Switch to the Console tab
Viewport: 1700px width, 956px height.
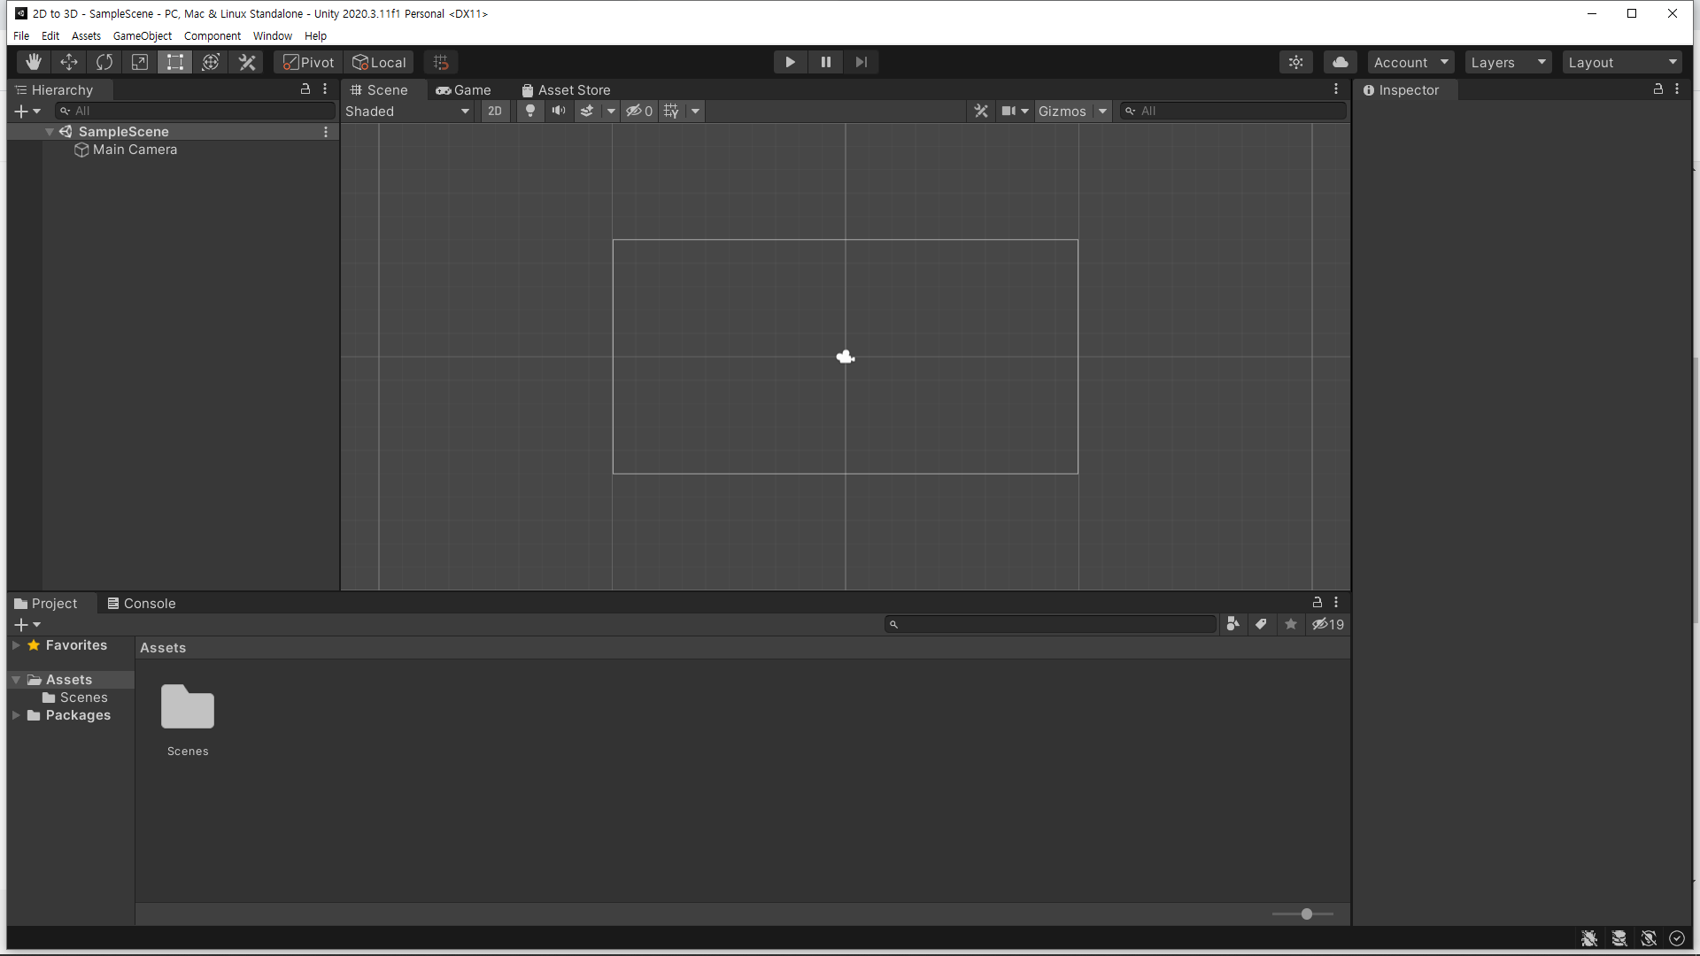(142, 603)
